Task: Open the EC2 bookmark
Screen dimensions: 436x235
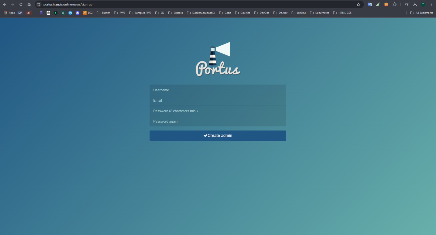Action: point(88,13)
